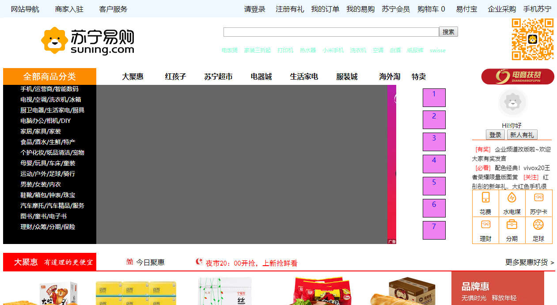Click the 搜索 search button
The height and width of the screenshot is (305, 557).
tap(448, 32)
